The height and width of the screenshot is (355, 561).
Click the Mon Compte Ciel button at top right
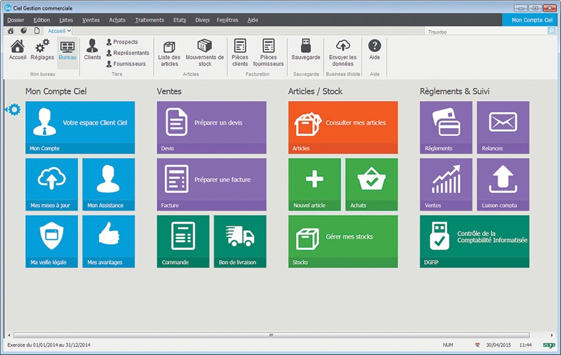pyautogui.click(x=527, y=20)
